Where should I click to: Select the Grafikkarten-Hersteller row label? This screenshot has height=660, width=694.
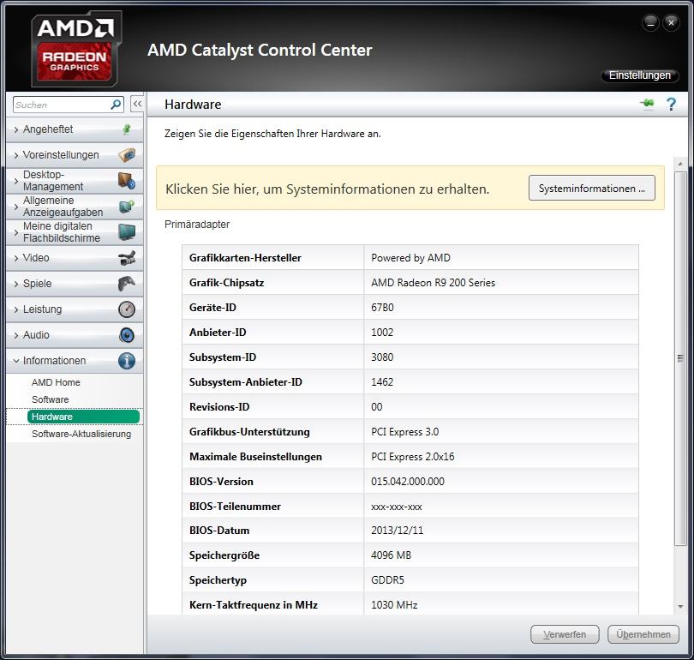tap(245, 258)
